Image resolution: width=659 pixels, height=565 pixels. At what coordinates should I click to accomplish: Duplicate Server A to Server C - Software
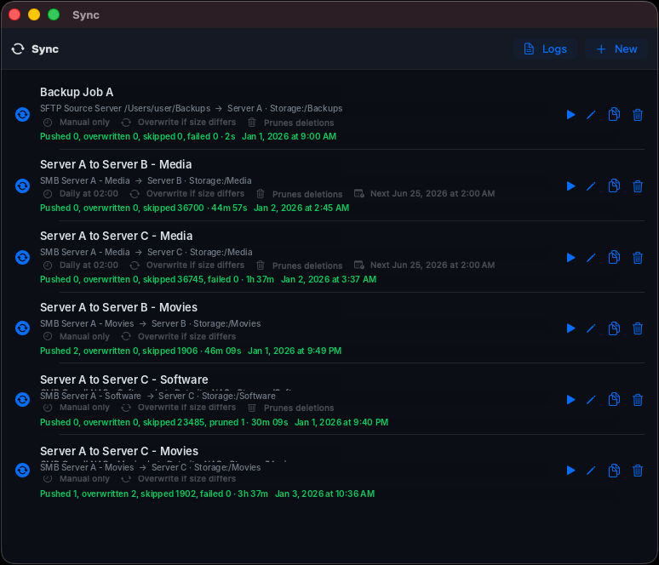point(614,399)
